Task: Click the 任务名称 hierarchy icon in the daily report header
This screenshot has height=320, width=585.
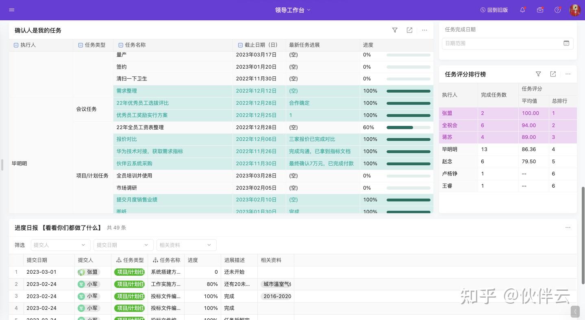Action: click(155, 260)
